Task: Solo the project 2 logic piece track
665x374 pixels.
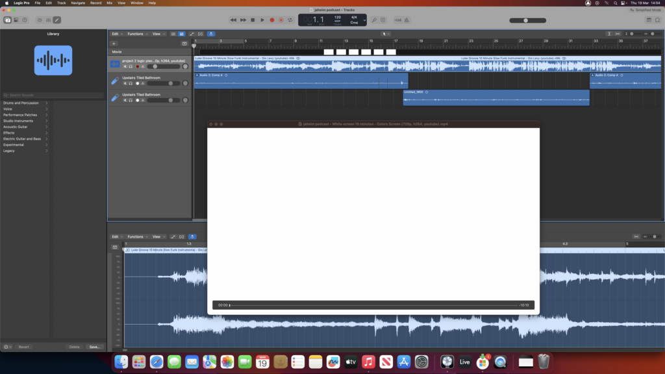Action: click(x=131, y=66)
